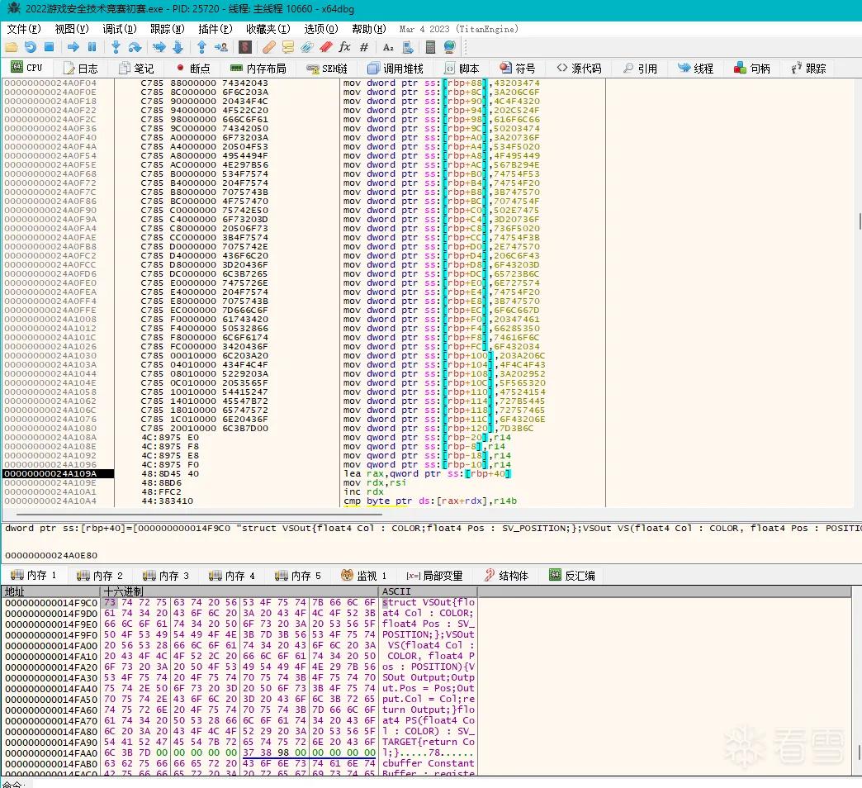This screenshot has width=862, height=788.
Task: Click the open file folder icon
Action: coord(11,47)
